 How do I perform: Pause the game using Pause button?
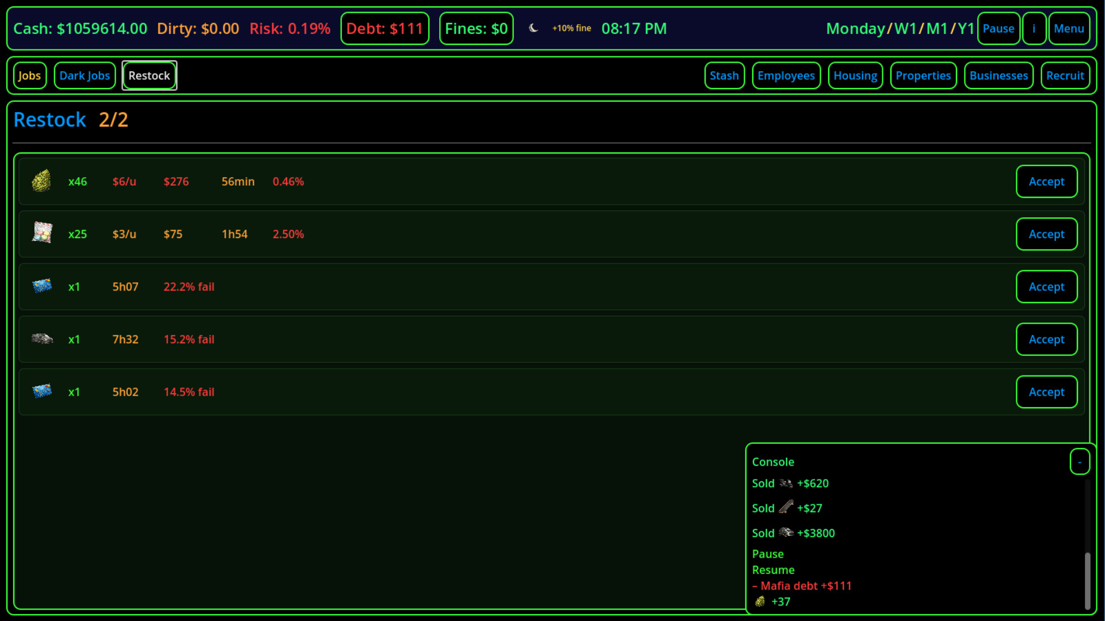click(x=998, y=29)
